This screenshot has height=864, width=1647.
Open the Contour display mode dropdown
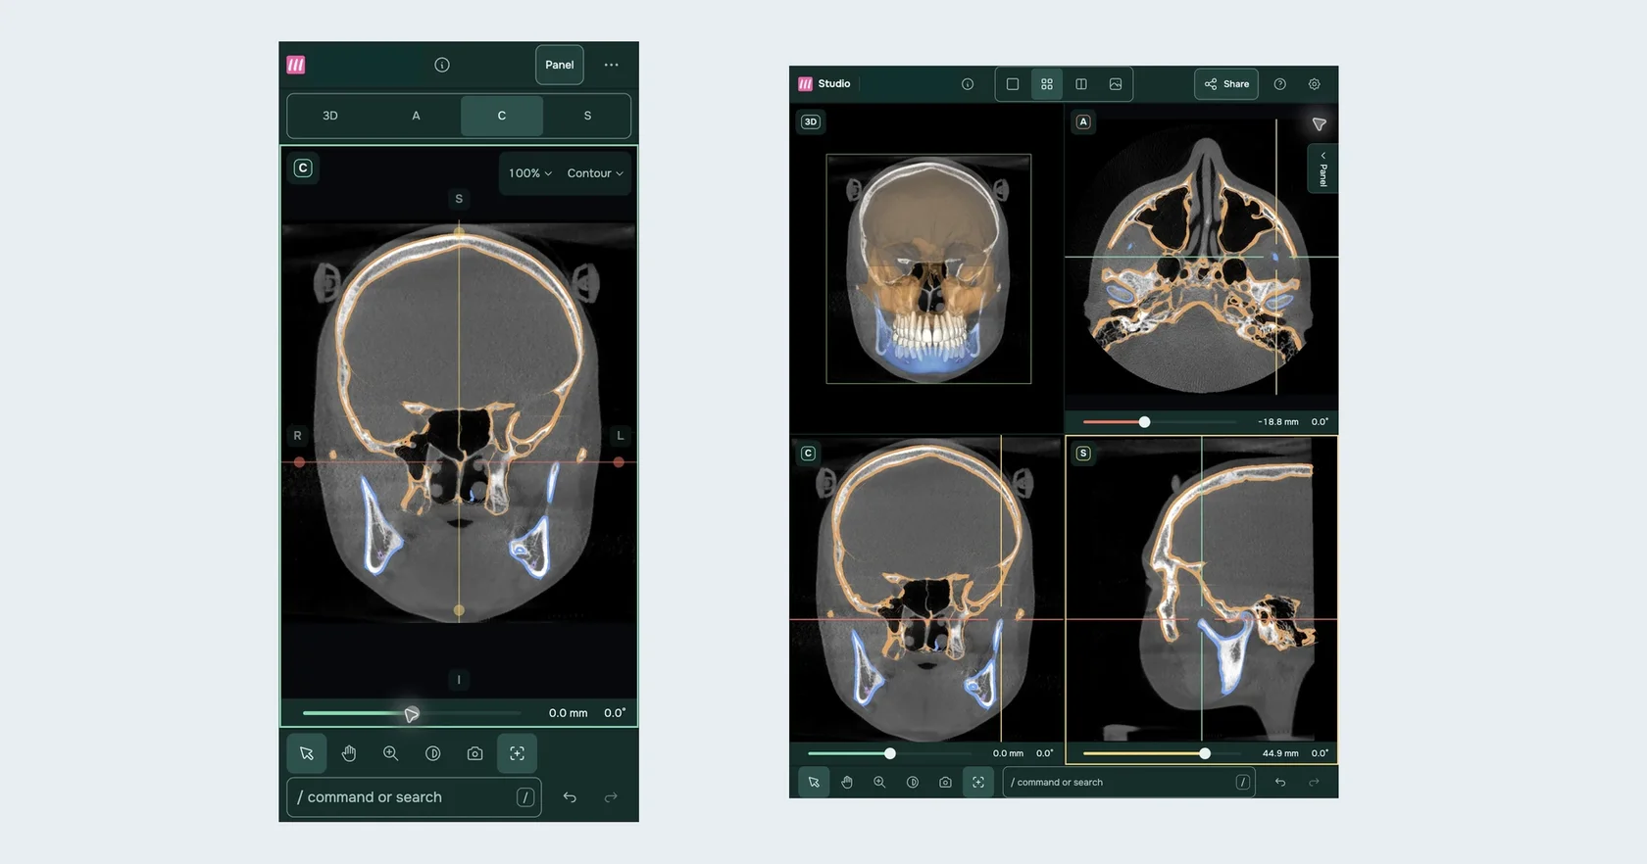595,173
